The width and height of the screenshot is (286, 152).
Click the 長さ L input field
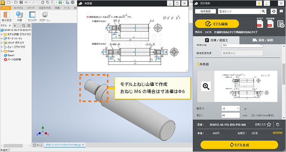pyautogui.click(x=231, y=116)
